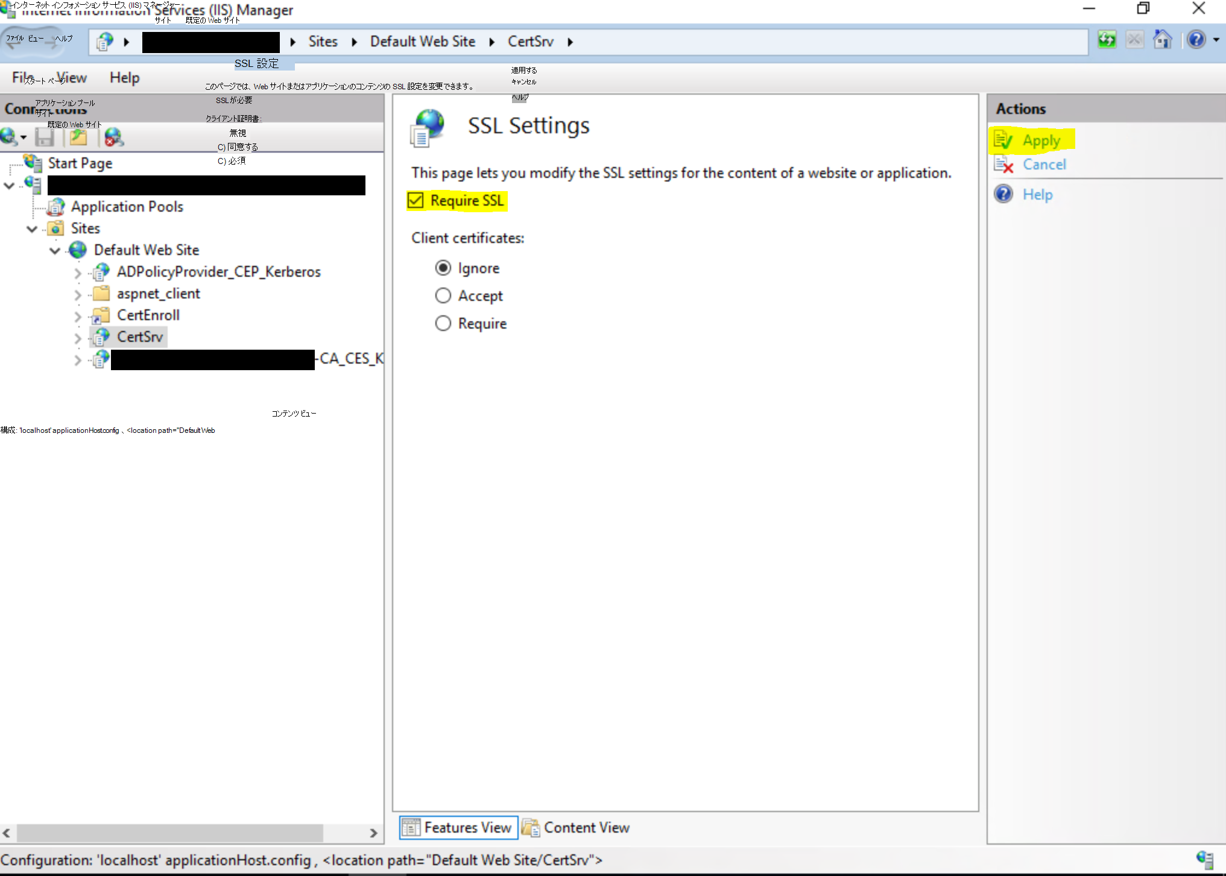1226x876 pixels.
Task: Open the dropdown arrow after Sites breadcrumb
Action: coord(354,42)
